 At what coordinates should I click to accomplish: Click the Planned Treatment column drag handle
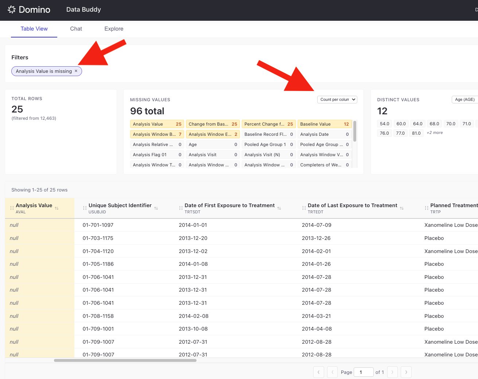tap(427, 208)
